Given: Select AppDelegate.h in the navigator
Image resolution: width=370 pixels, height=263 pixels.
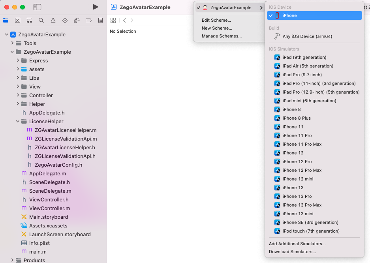Looking at the screenshot, I should 47,113.
